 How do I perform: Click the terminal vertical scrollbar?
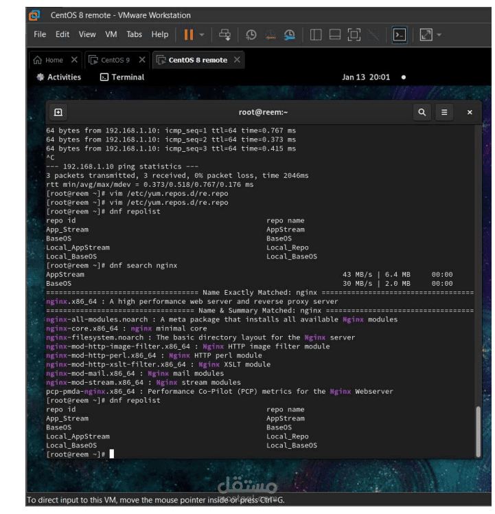point(478,432)
